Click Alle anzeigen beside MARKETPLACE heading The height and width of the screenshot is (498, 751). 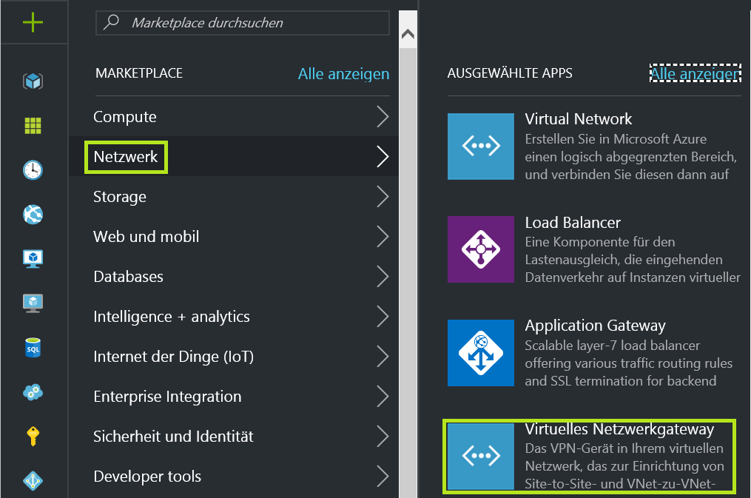(343, 74)
